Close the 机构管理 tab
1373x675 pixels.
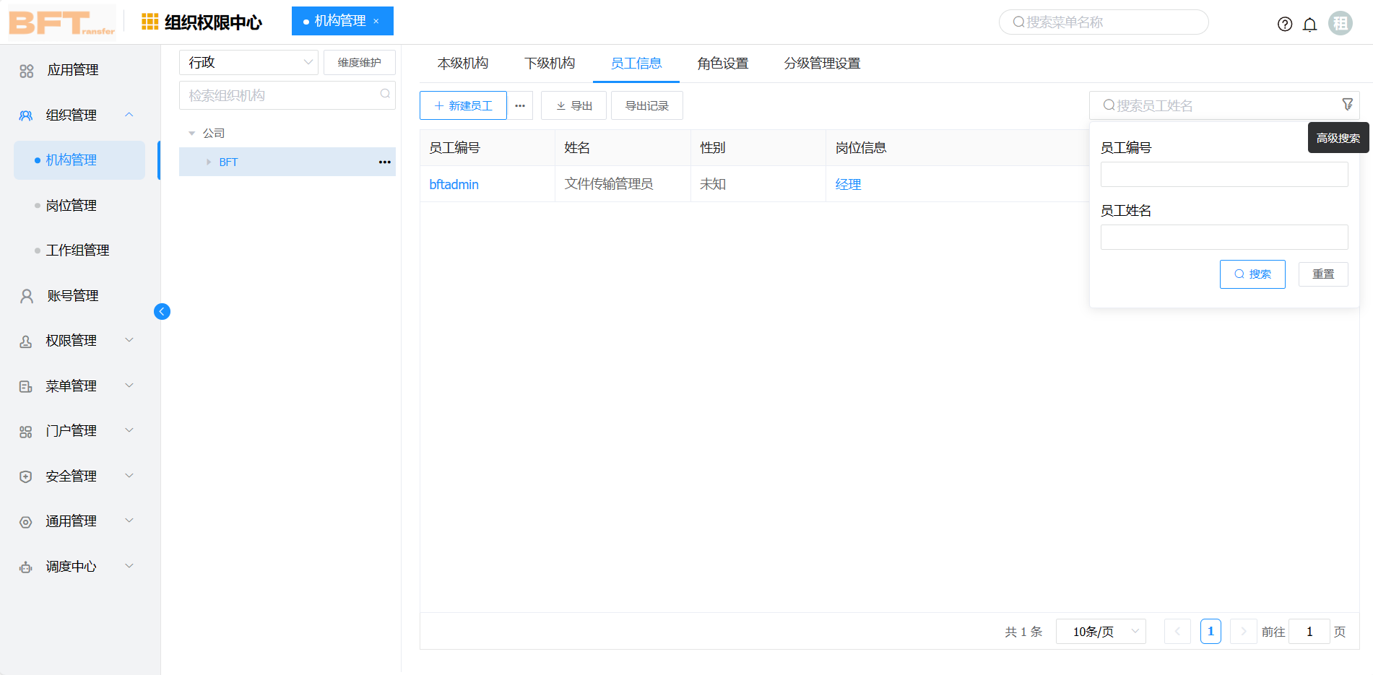point(376,21)
